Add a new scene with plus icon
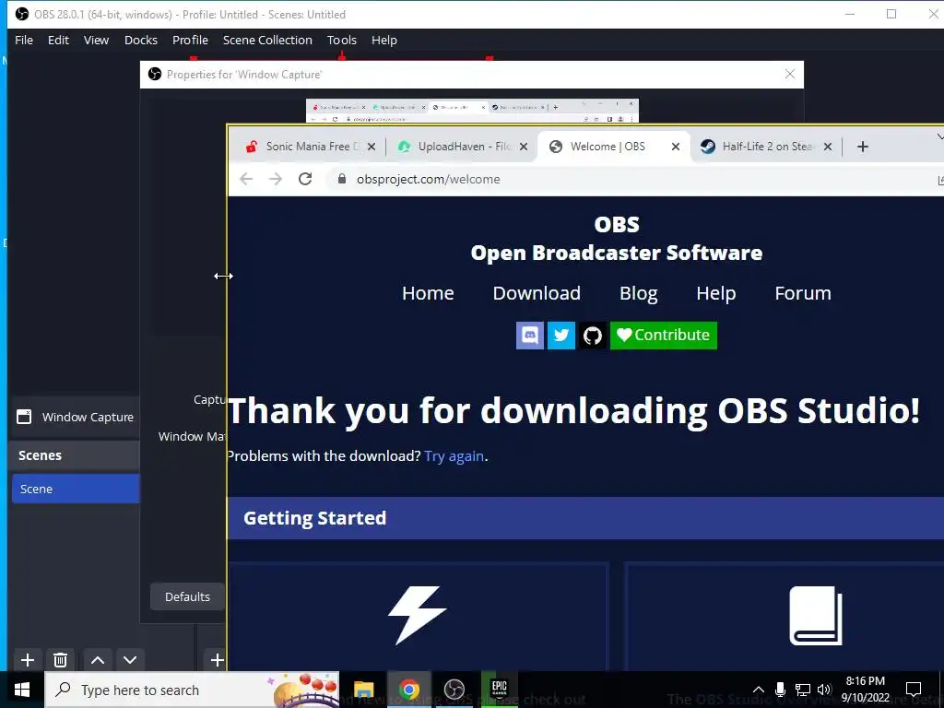 tap(28, 660)
